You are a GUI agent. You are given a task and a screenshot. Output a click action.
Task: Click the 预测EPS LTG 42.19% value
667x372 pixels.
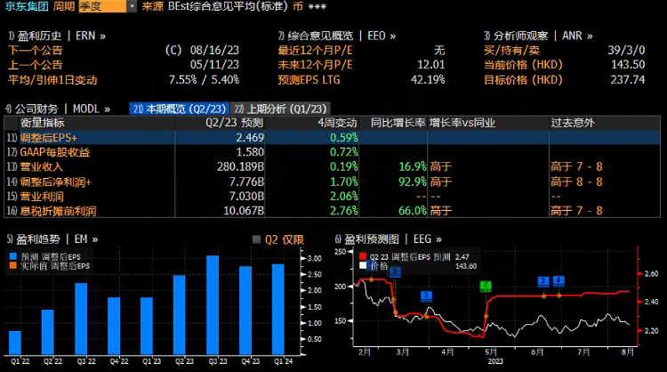(428, 79)
